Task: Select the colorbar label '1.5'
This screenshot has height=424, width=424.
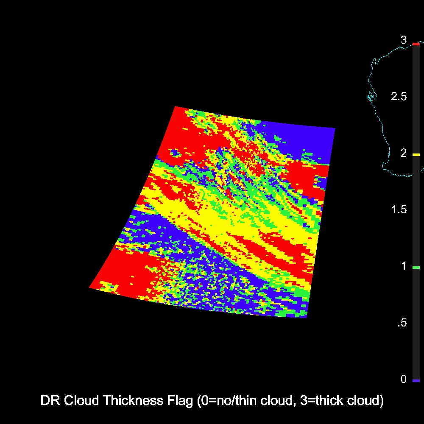Action: click(x=399, y=209)
